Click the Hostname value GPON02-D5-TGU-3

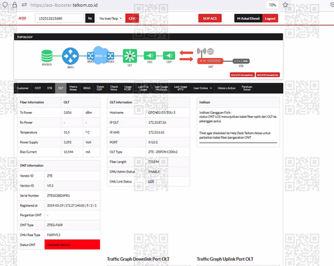[x=162, y=113]
